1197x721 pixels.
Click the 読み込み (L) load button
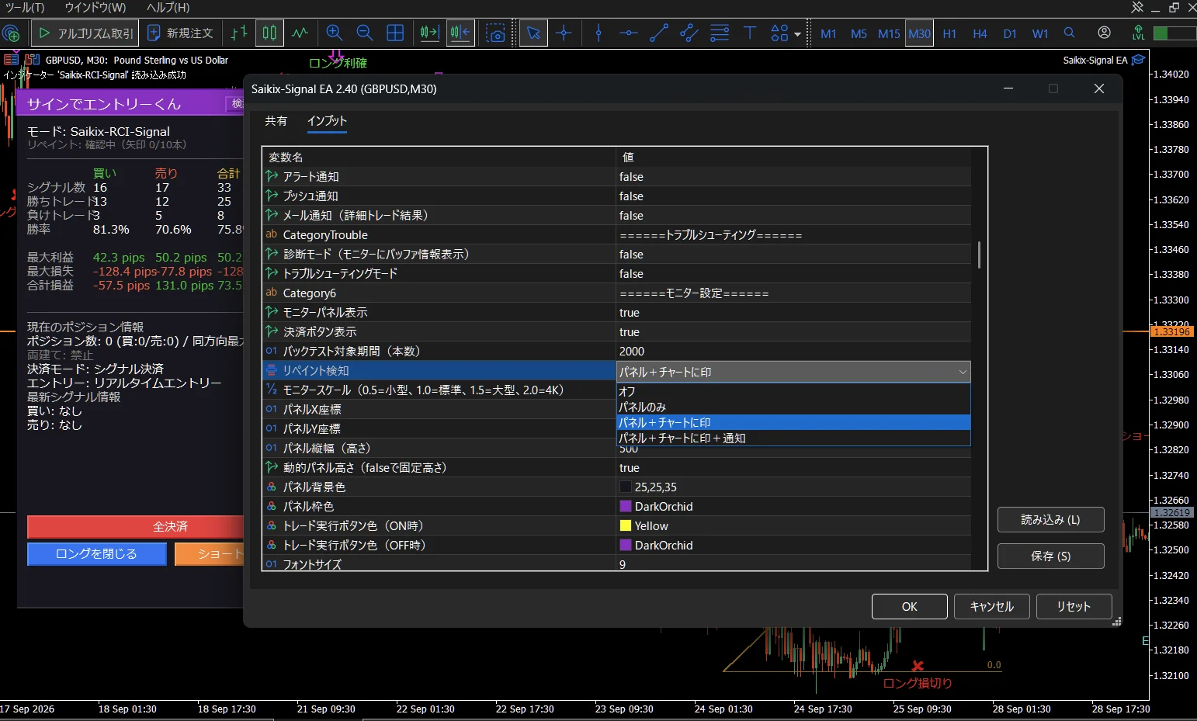(1050, 520)
